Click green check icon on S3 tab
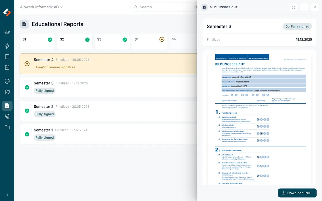The image size is (322, 201). [125, 40]
